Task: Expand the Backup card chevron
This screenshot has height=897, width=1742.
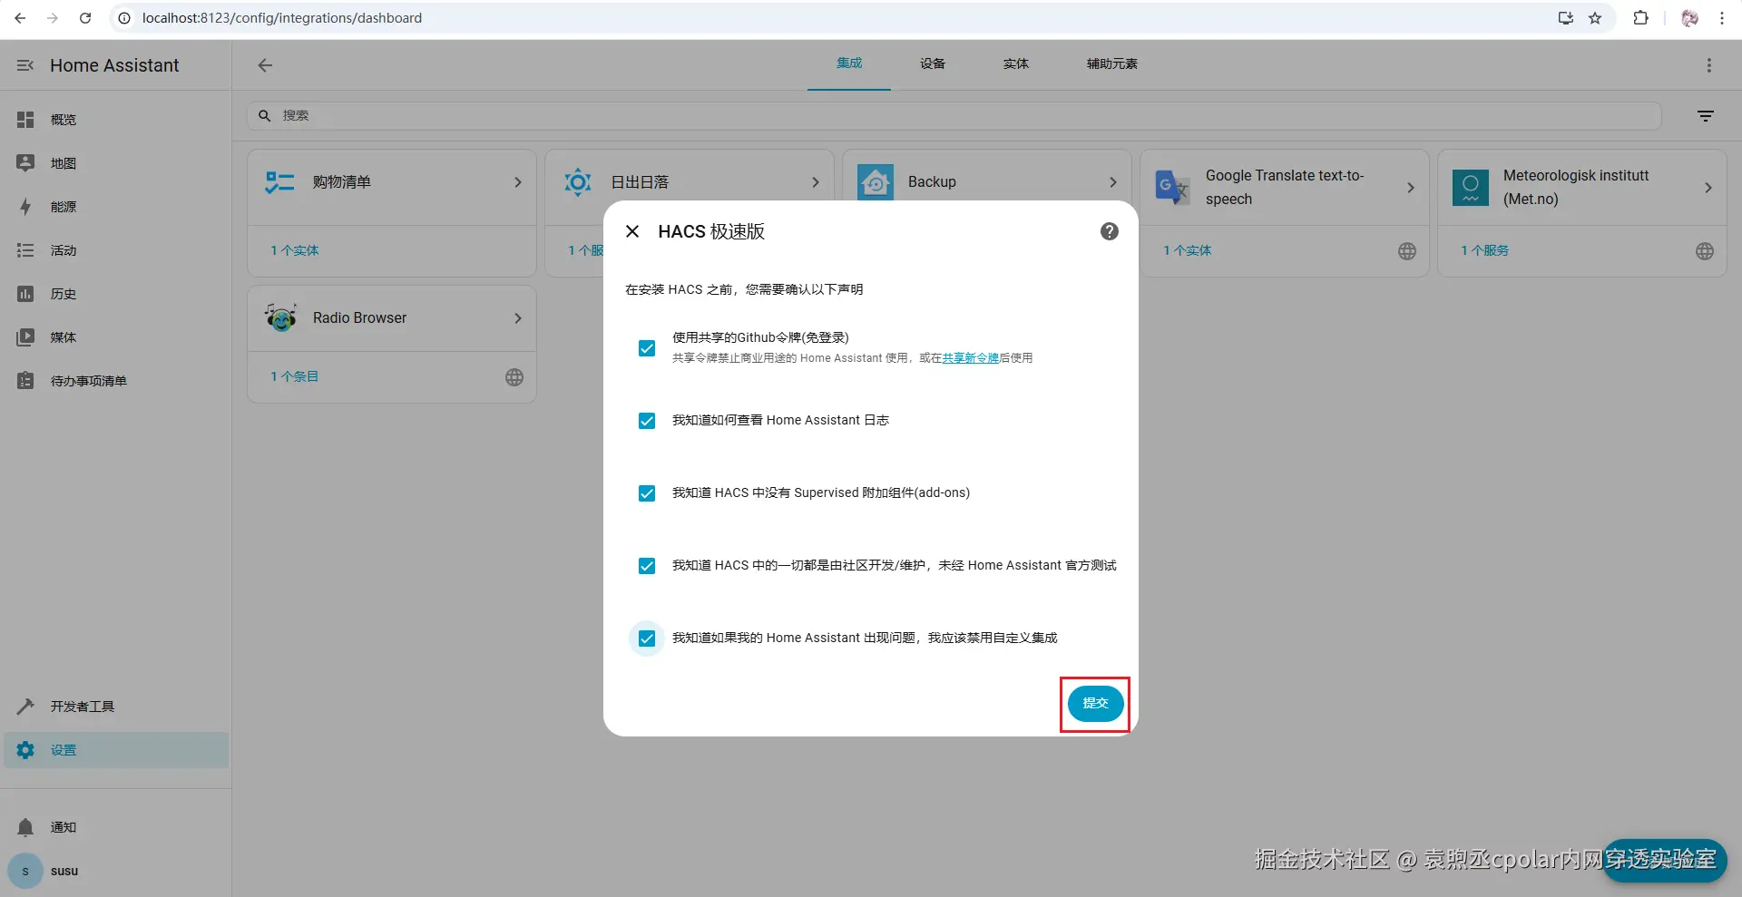Action: point(1113,182)
